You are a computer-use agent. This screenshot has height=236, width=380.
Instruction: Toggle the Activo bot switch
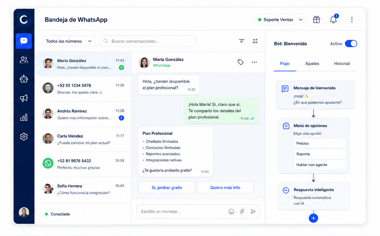351,44
